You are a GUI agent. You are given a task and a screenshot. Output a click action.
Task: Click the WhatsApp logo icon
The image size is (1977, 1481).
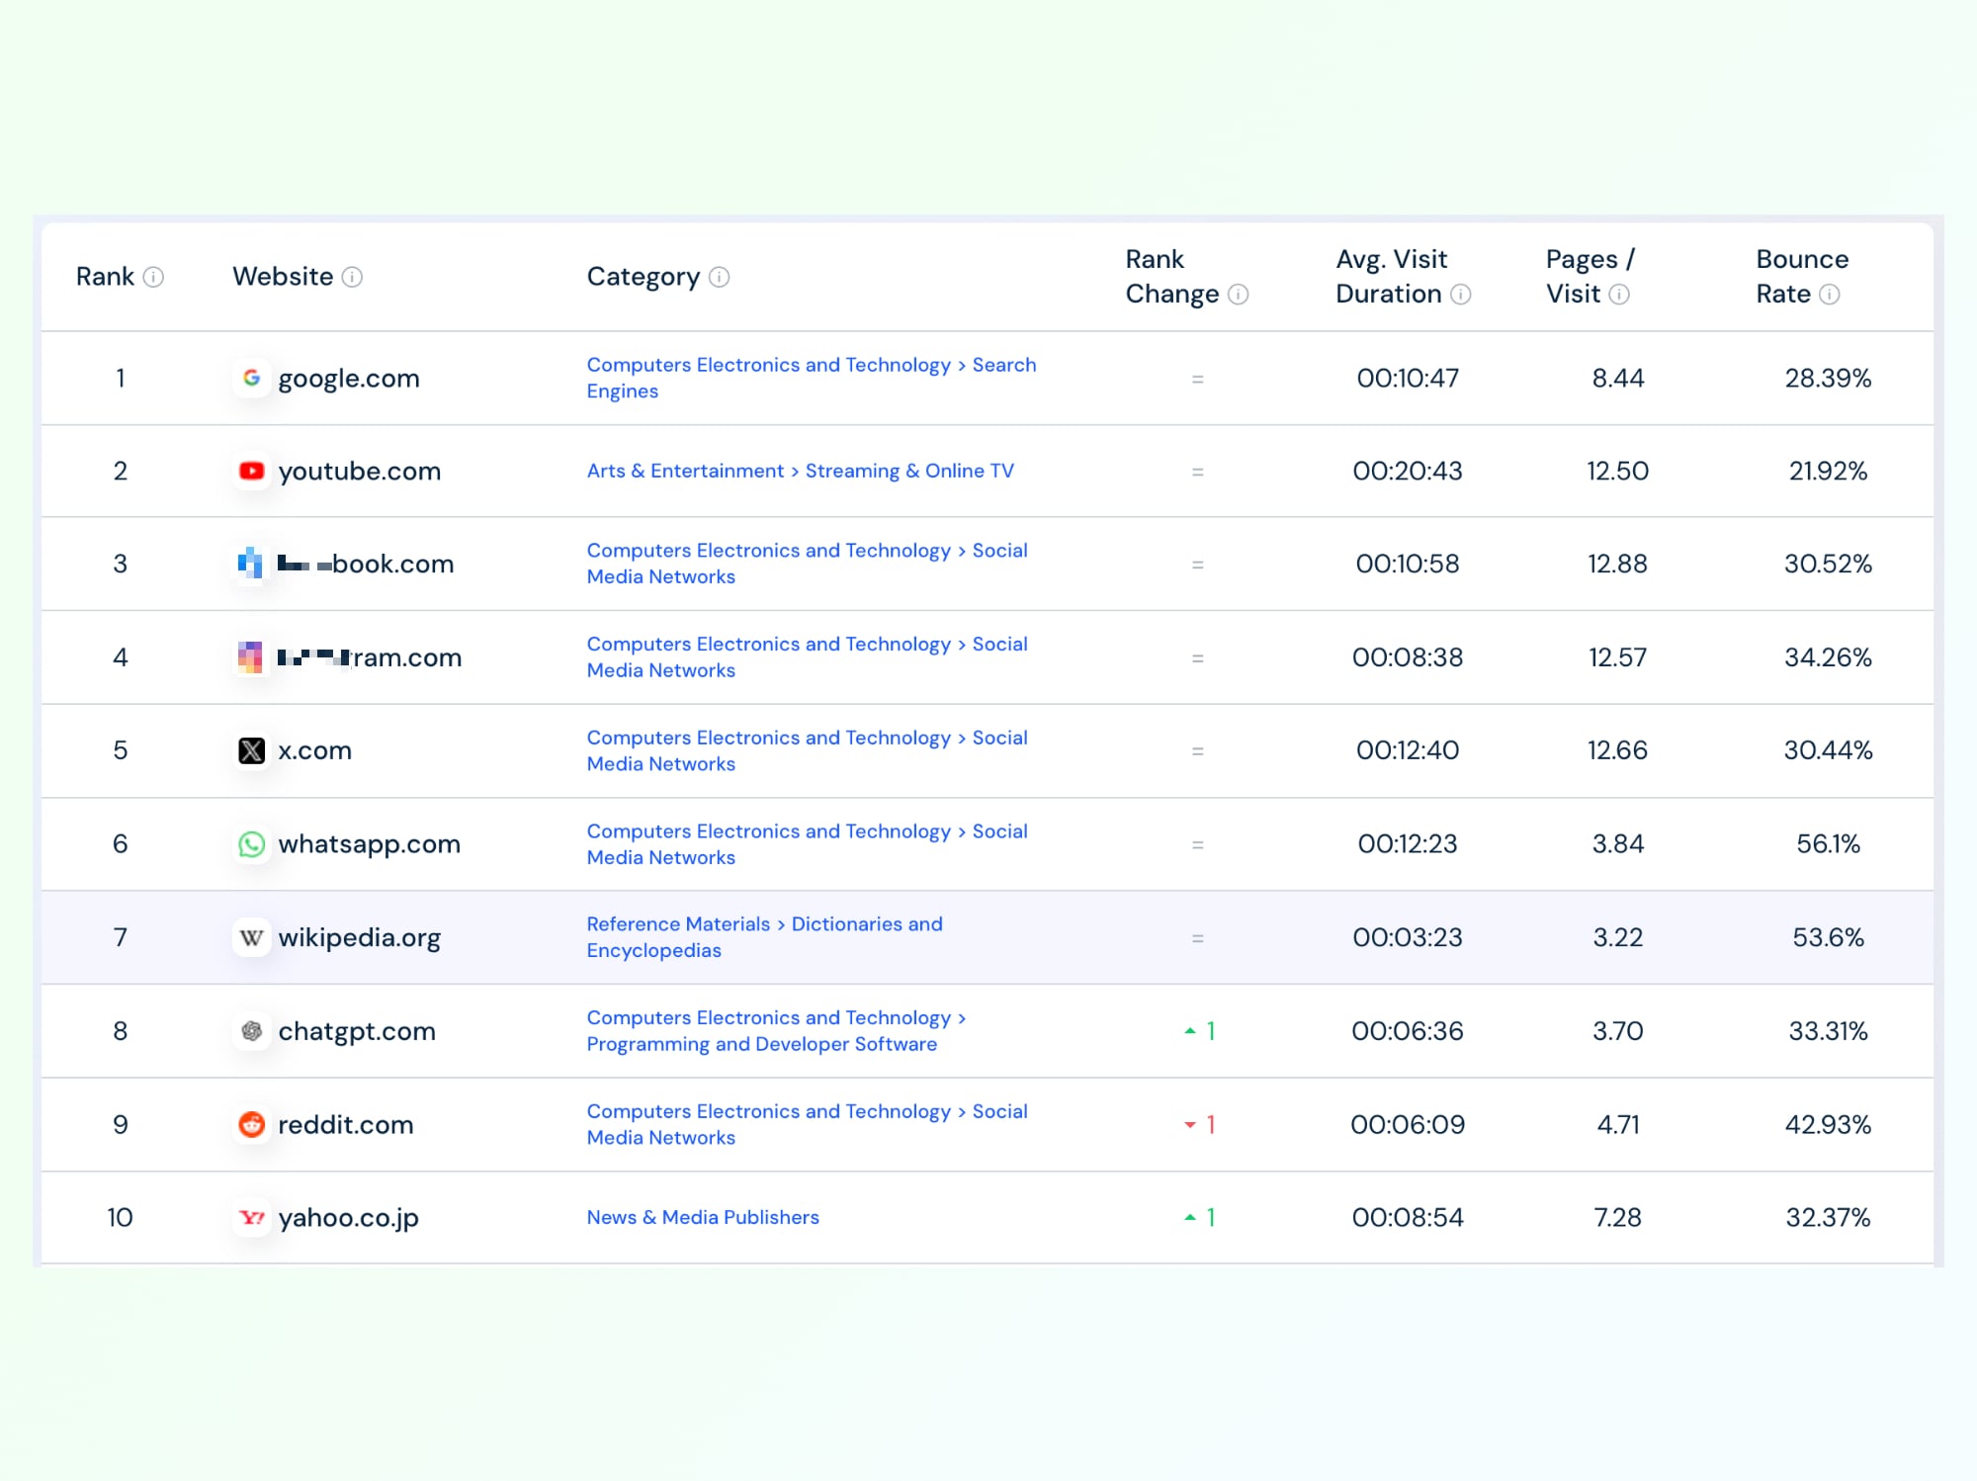click(252, 844)
